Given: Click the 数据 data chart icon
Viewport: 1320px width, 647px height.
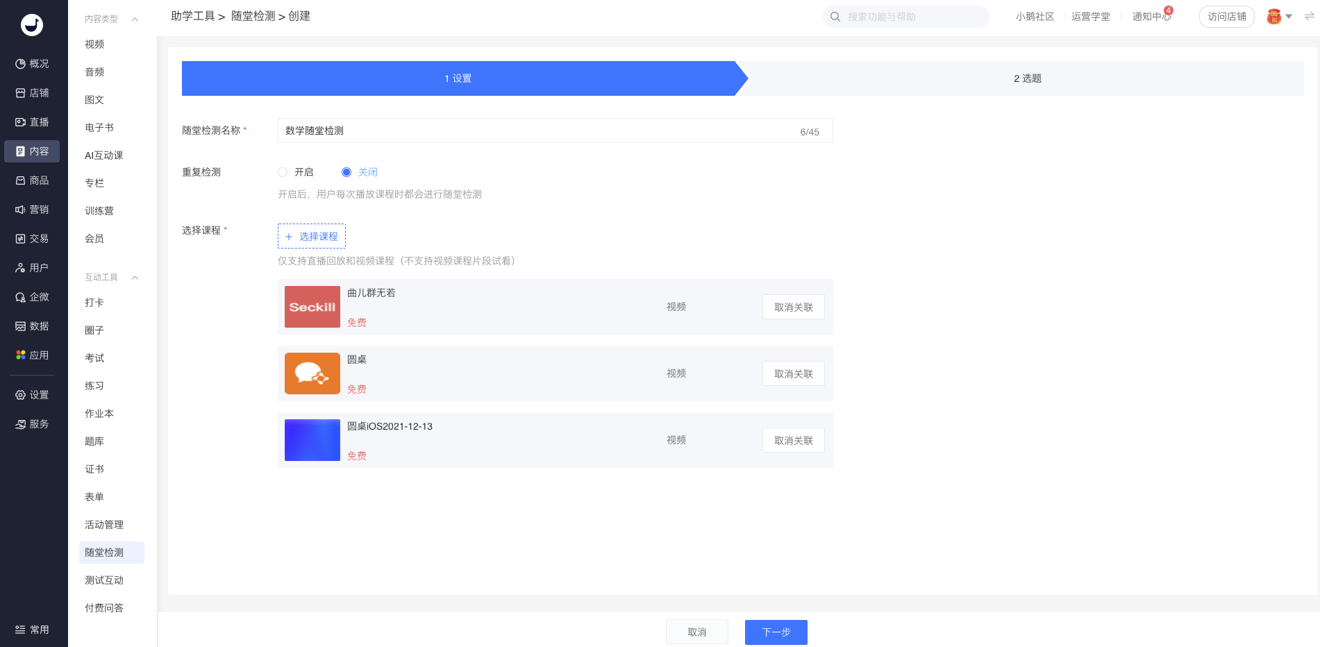Looking at the screenshot, I should coord(21,326).
